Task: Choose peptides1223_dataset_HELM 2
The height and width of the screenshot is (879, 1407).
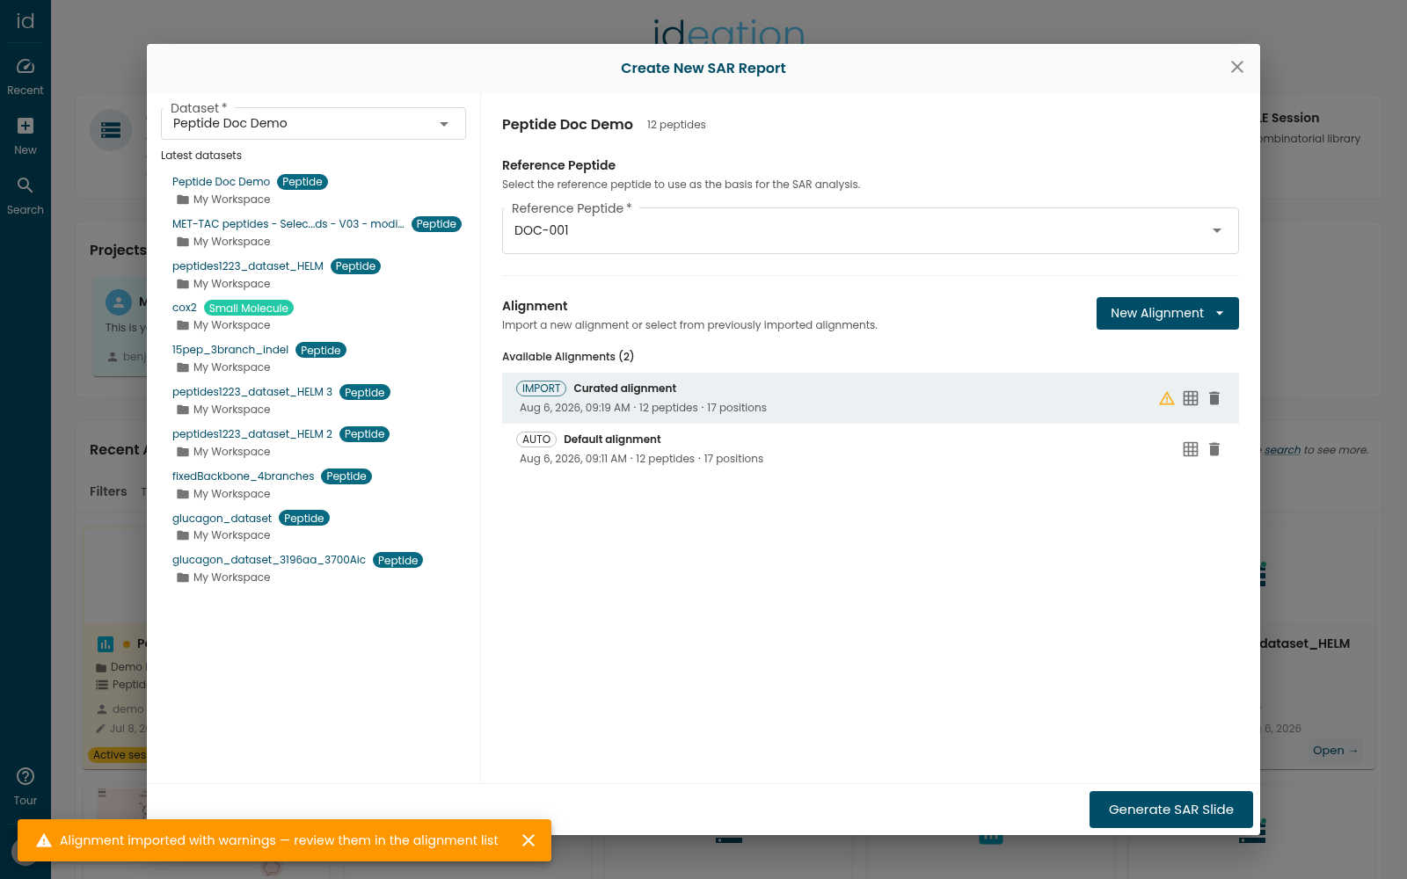Action: [x=252, y=434]
